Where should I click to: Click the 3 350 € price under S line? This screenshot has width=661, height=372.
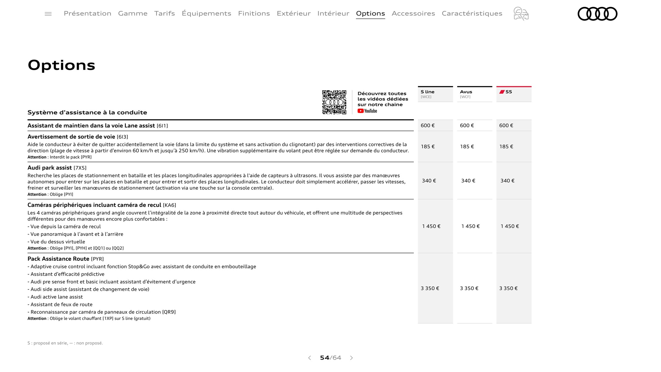[430, 288]
